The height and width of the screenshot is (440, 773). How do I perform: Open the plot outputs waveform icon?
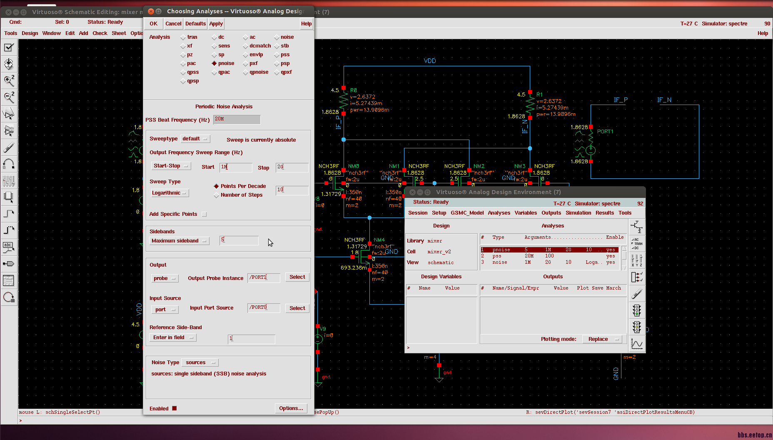(x=637, y=344)
